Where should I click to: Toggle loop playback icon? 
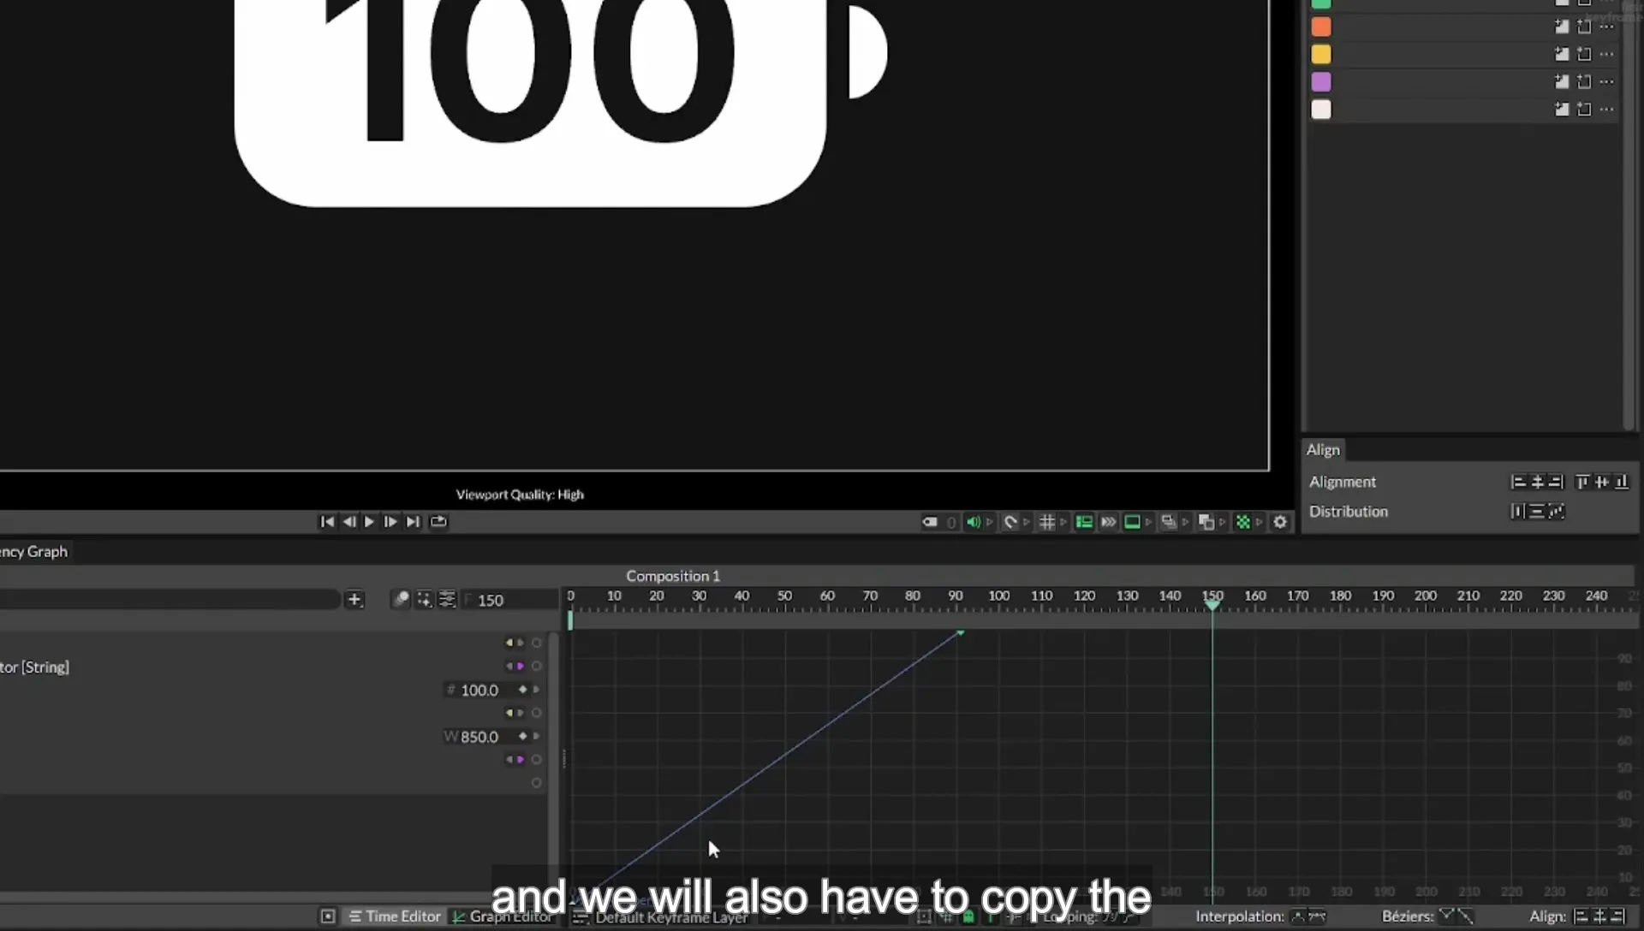(x=438, y=522)
